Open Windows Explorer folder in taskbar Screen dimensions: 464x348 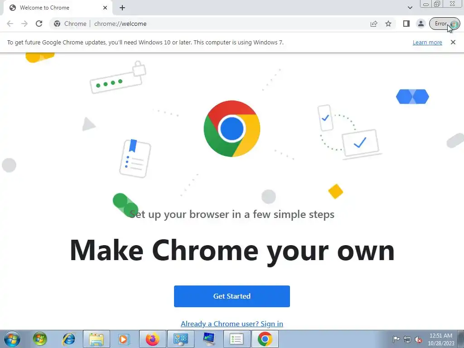pos(97,339)
